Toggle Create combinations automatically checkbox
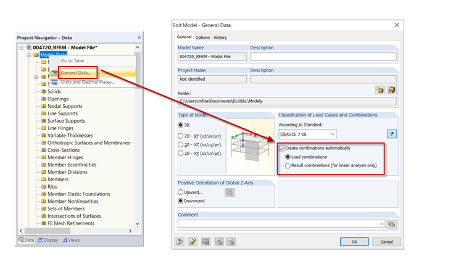This screenshot has height=280, width=469. (281, 148)
